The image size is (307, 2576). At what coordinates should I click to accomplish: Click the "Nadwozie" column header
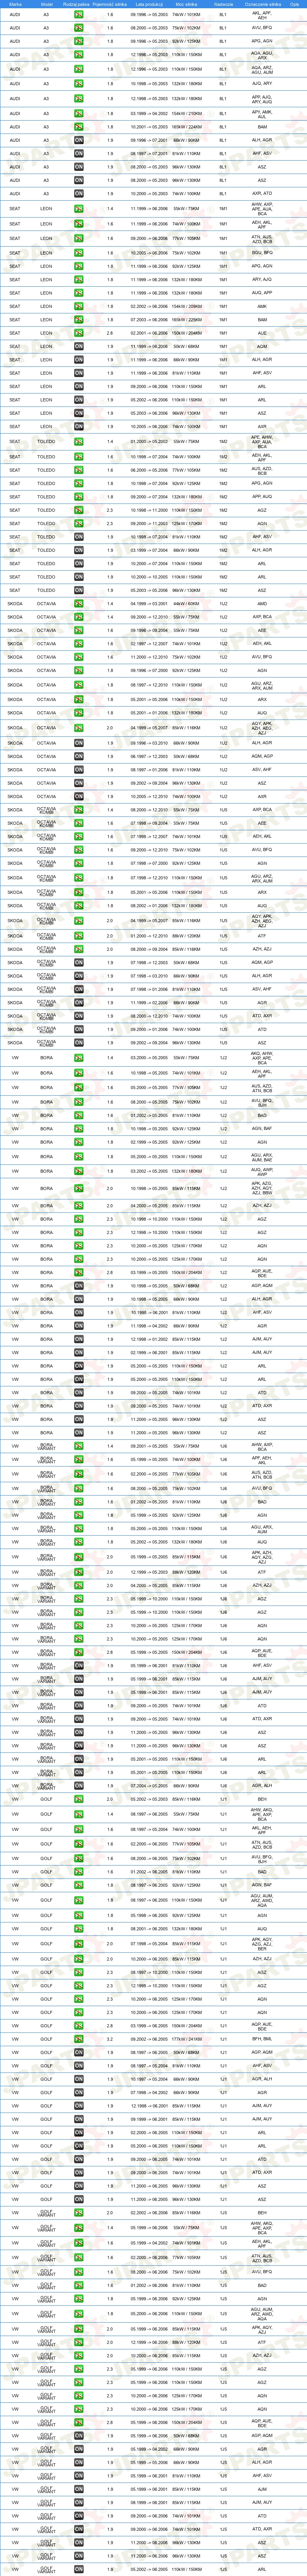223,4
